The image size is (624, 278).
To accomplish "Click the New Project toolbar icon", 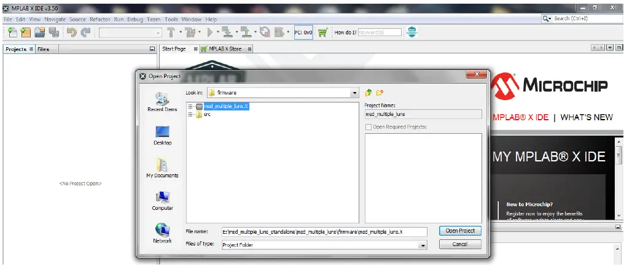I will click(26, 32).
